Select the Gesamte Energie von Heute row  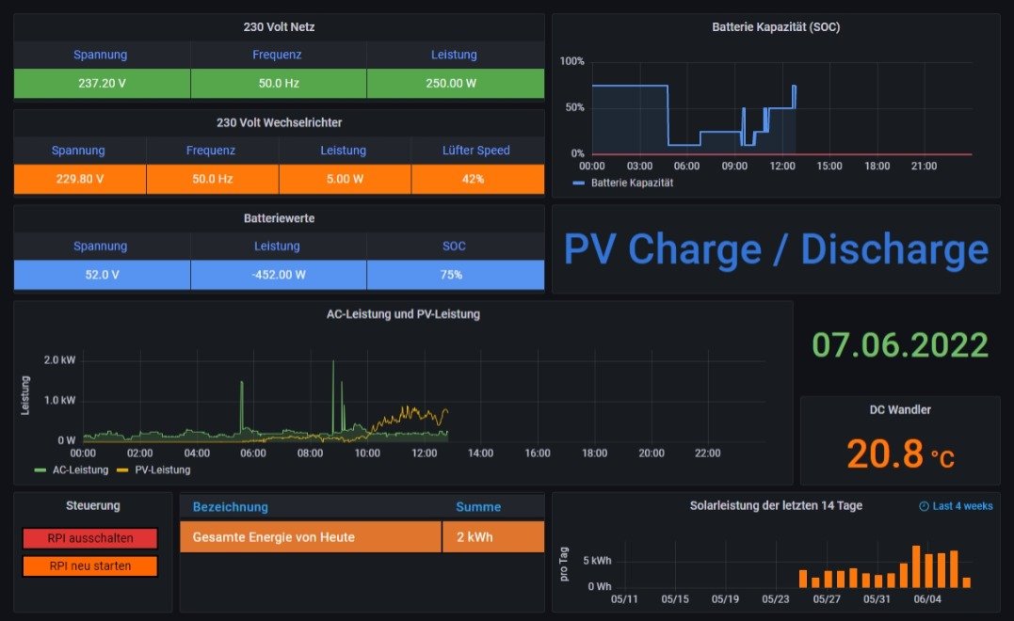[273, 537]
